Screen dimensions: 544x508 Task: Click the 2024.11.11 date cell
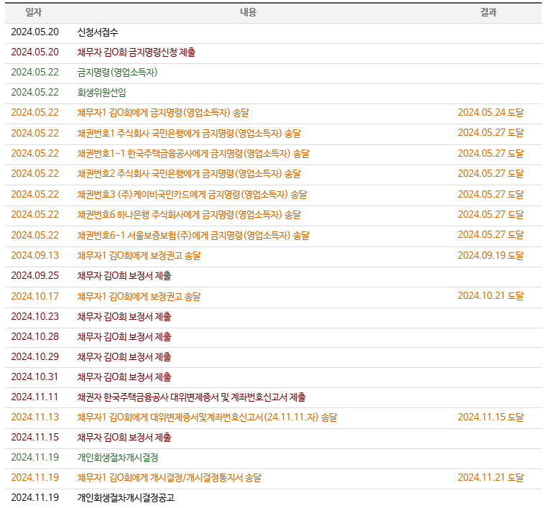(x=34, y=397)
